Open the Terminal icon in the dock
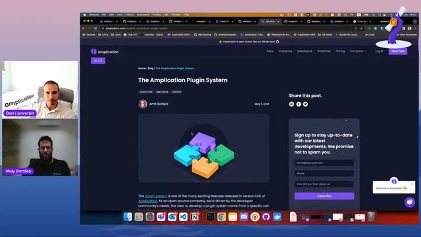421x237 pixels. coord(210,217)
